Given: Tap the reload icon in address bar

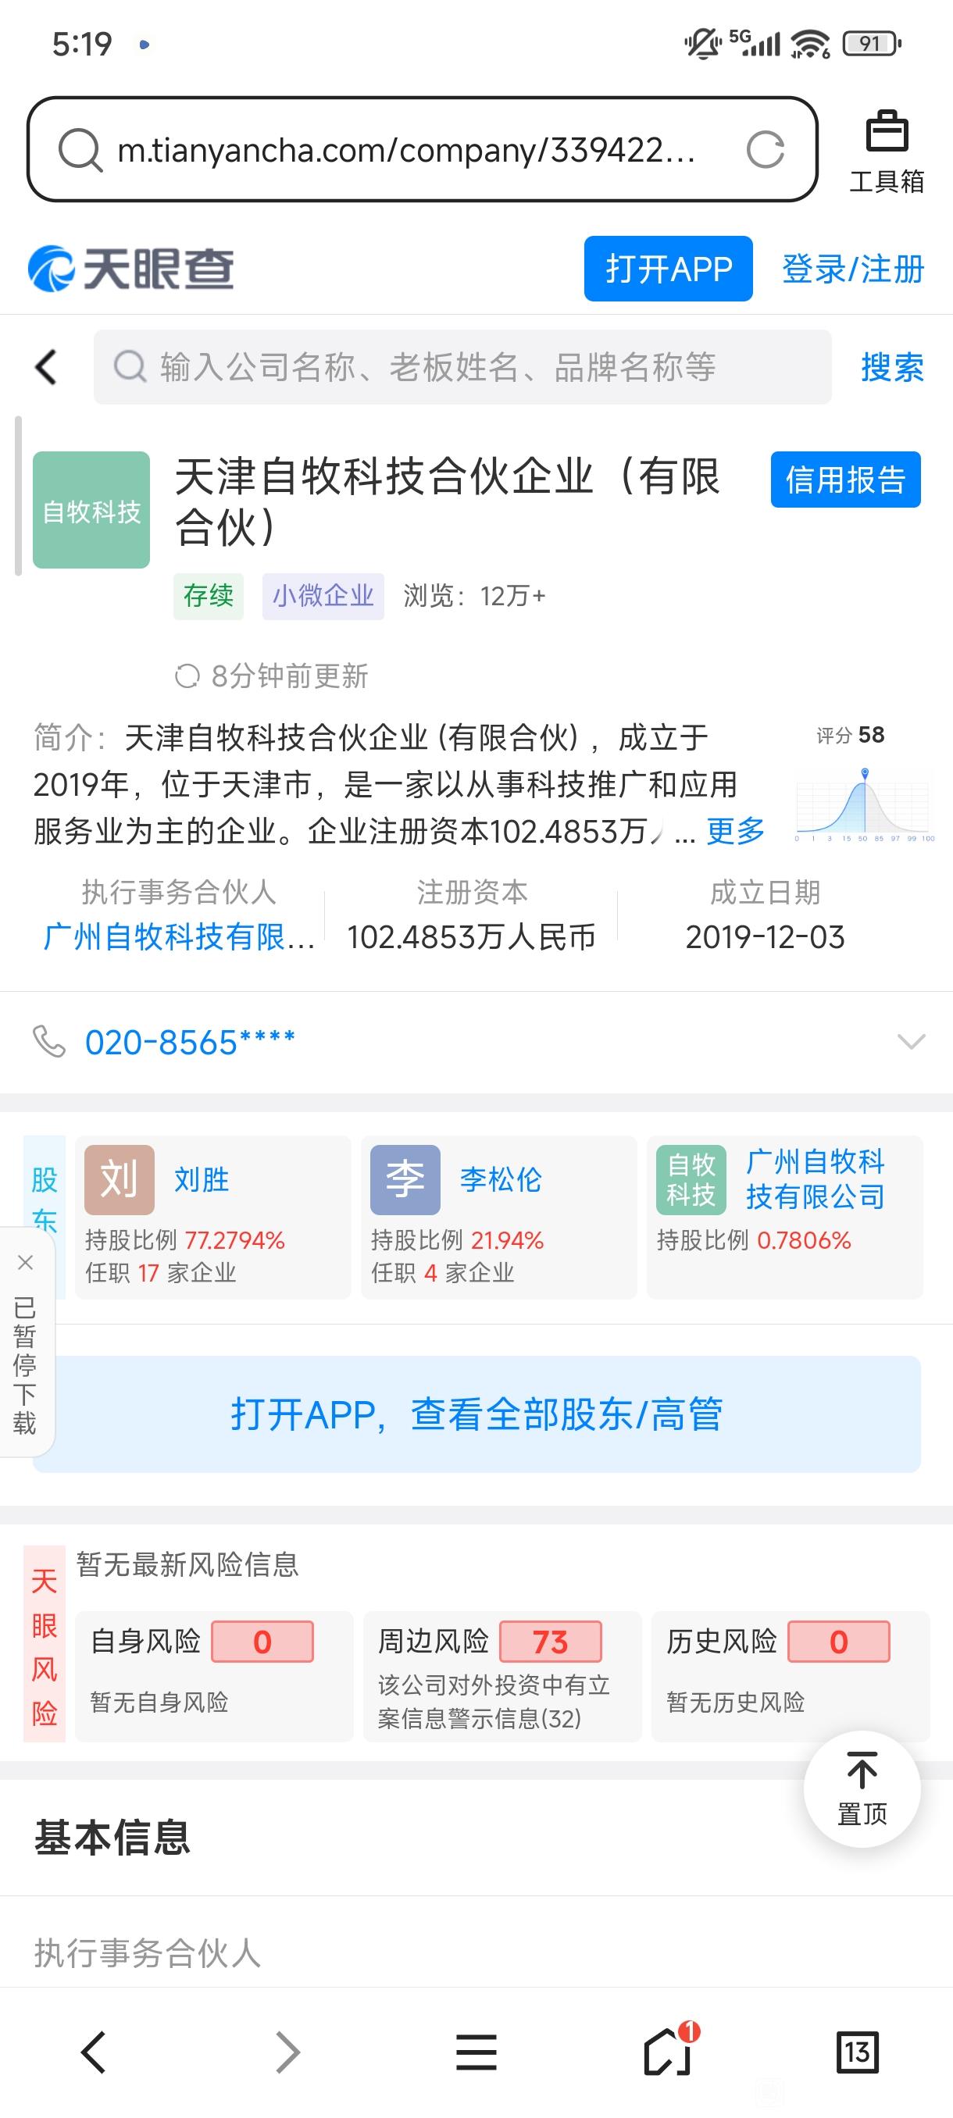Looking at the screenshot, I should (x=764, y=150).
